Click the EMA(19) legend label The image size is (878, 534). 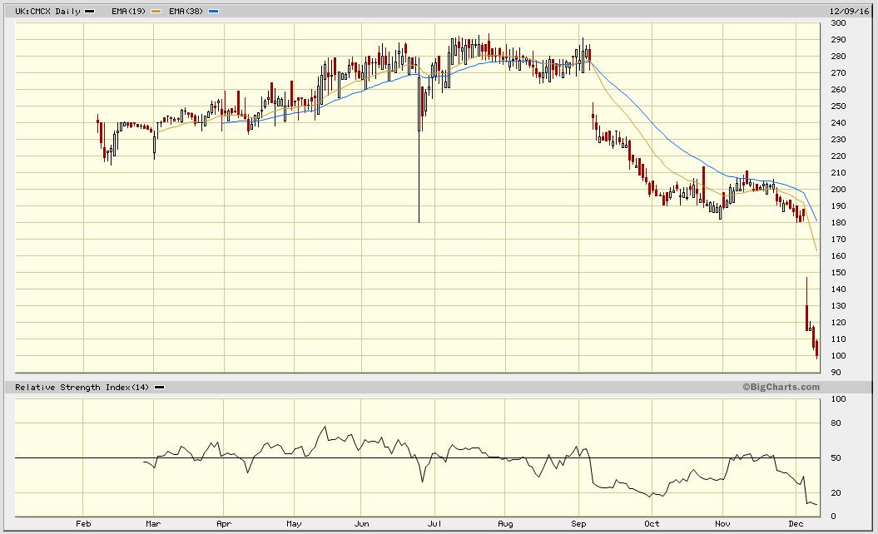(129, 11)
